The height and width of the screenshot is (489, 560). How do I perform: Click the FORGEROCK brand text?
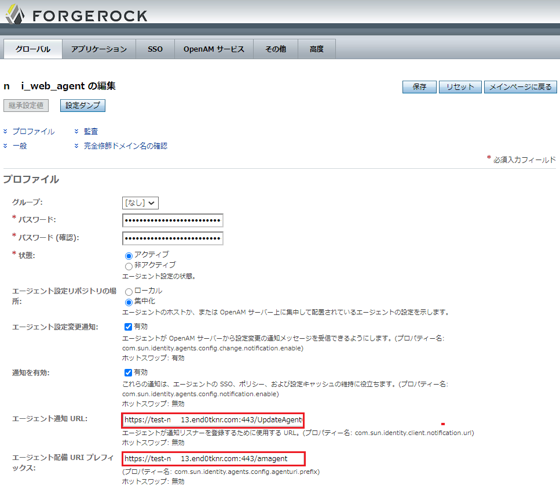point(90,16)
